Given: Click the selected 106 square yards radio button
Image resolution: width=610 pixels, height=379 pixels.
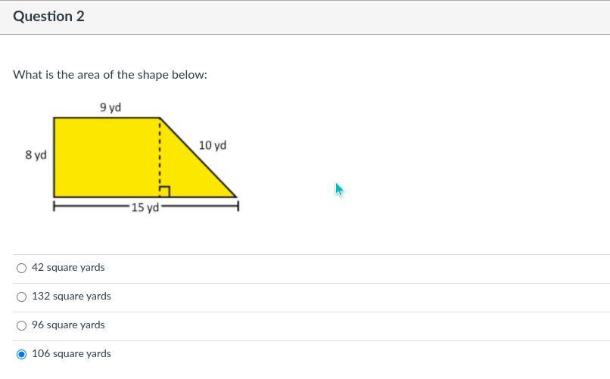Looking at the screenshot, I should [21, 354].
